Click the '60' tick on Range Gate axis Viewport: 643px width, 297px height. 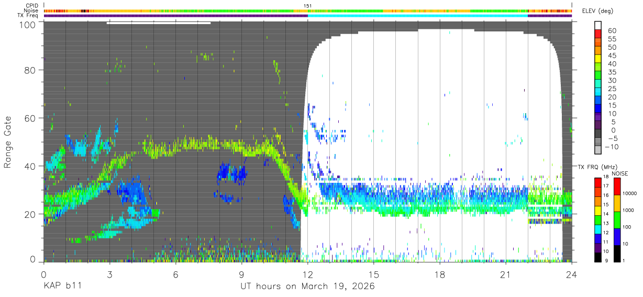(30, 118)
